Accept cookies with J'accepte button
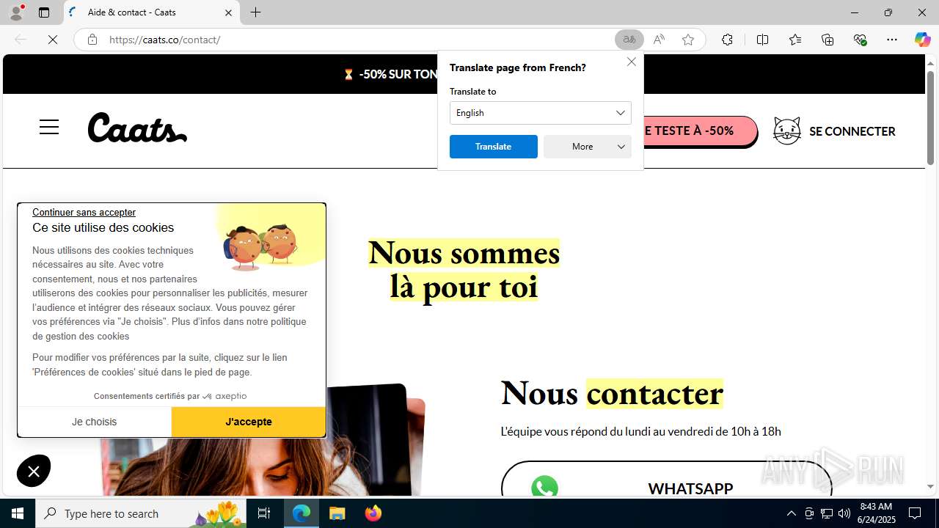This screenshot has height=528, width=939. pyautogui.click(x=249, y=422)
